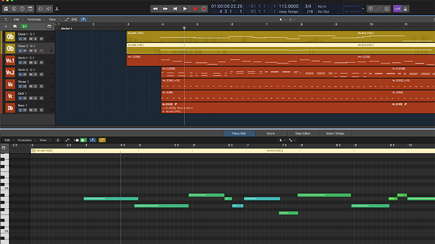Toggle green Hide tracks H button
This screenshot has height=244, width=435.
pos(24,26)
